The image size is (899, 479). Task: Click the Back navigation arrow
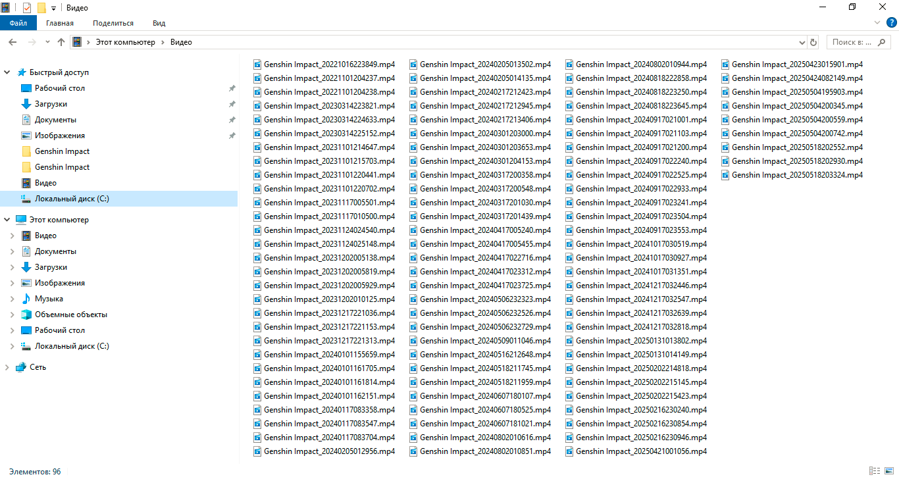pos(12,42)
